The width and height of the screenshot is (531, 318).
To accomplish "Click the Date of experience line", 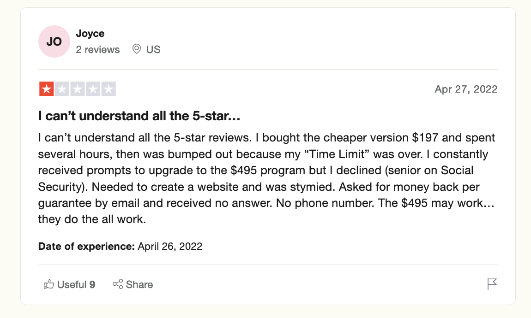I will click(120, 247).
